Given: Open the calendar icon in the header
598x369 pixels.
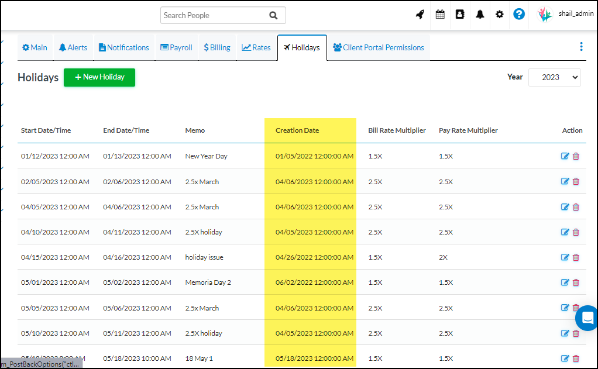Looking at the screenshot, I should [x=440, y=14].
